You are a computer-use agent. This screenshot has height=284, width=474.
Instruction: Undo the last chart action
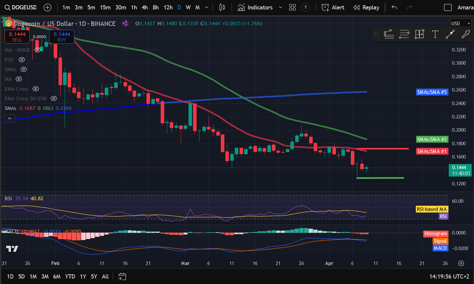click(x=394, y=7)
